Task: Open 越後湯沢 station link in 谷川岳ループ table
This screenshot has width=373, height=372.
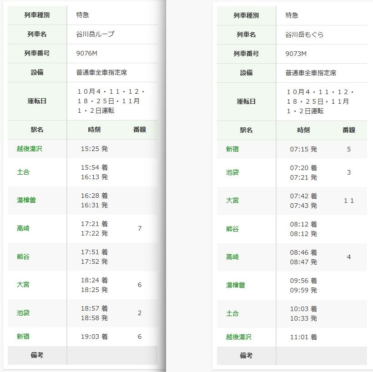Action: 30,149
